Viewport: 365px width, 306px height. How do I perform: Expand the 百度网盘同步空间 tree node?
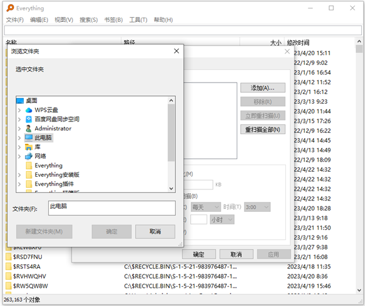(19, 120)
